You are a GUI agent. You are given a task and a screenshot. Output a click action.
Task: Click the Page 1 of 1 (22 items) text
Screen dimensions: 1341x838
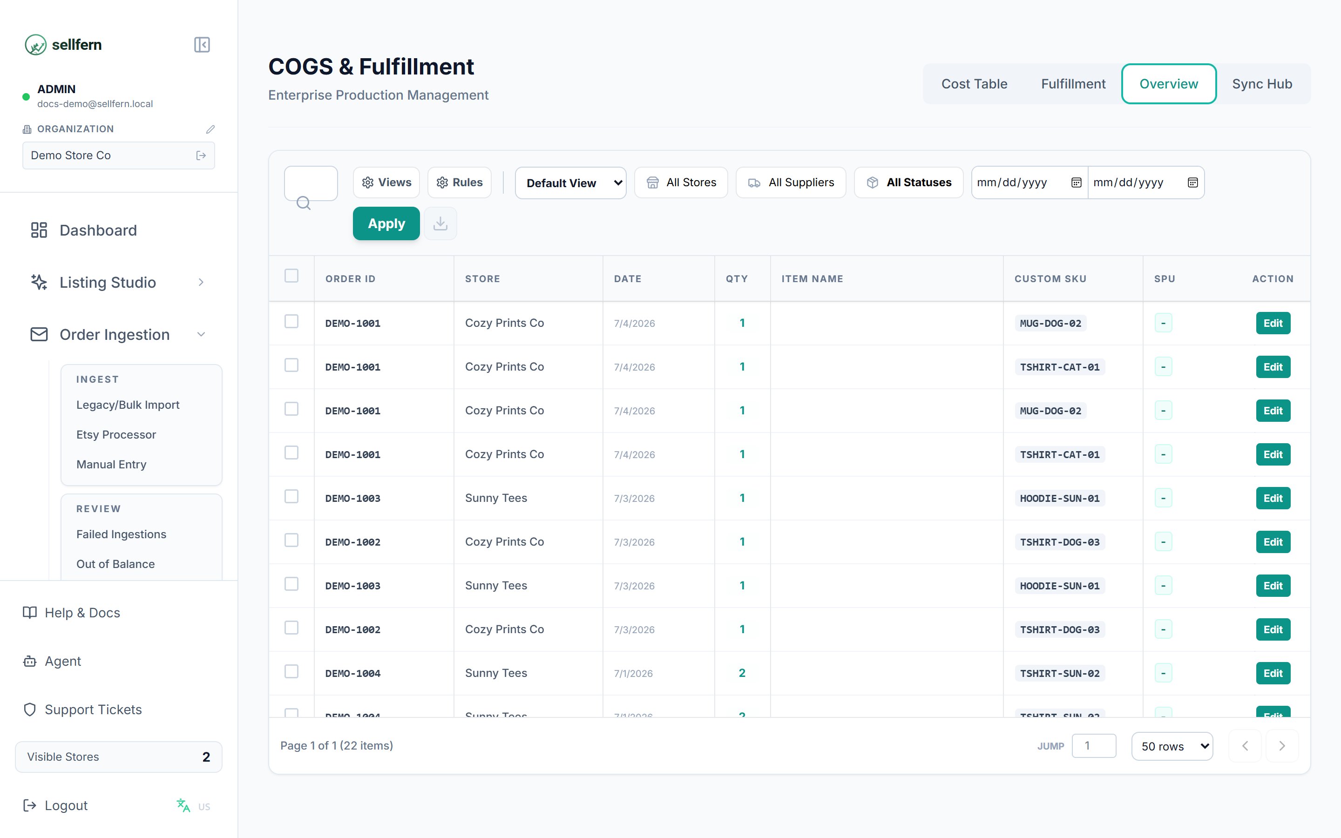tap(336, 745)
